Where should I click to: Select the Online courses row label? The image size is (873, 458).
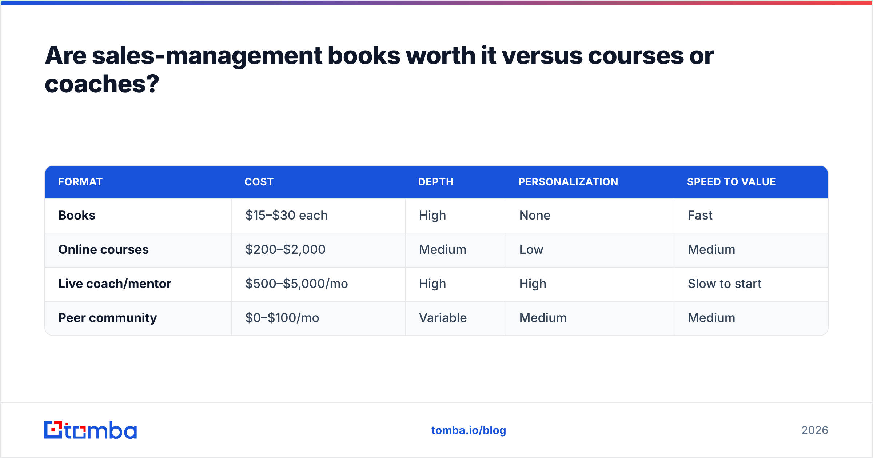pos(103,250)
